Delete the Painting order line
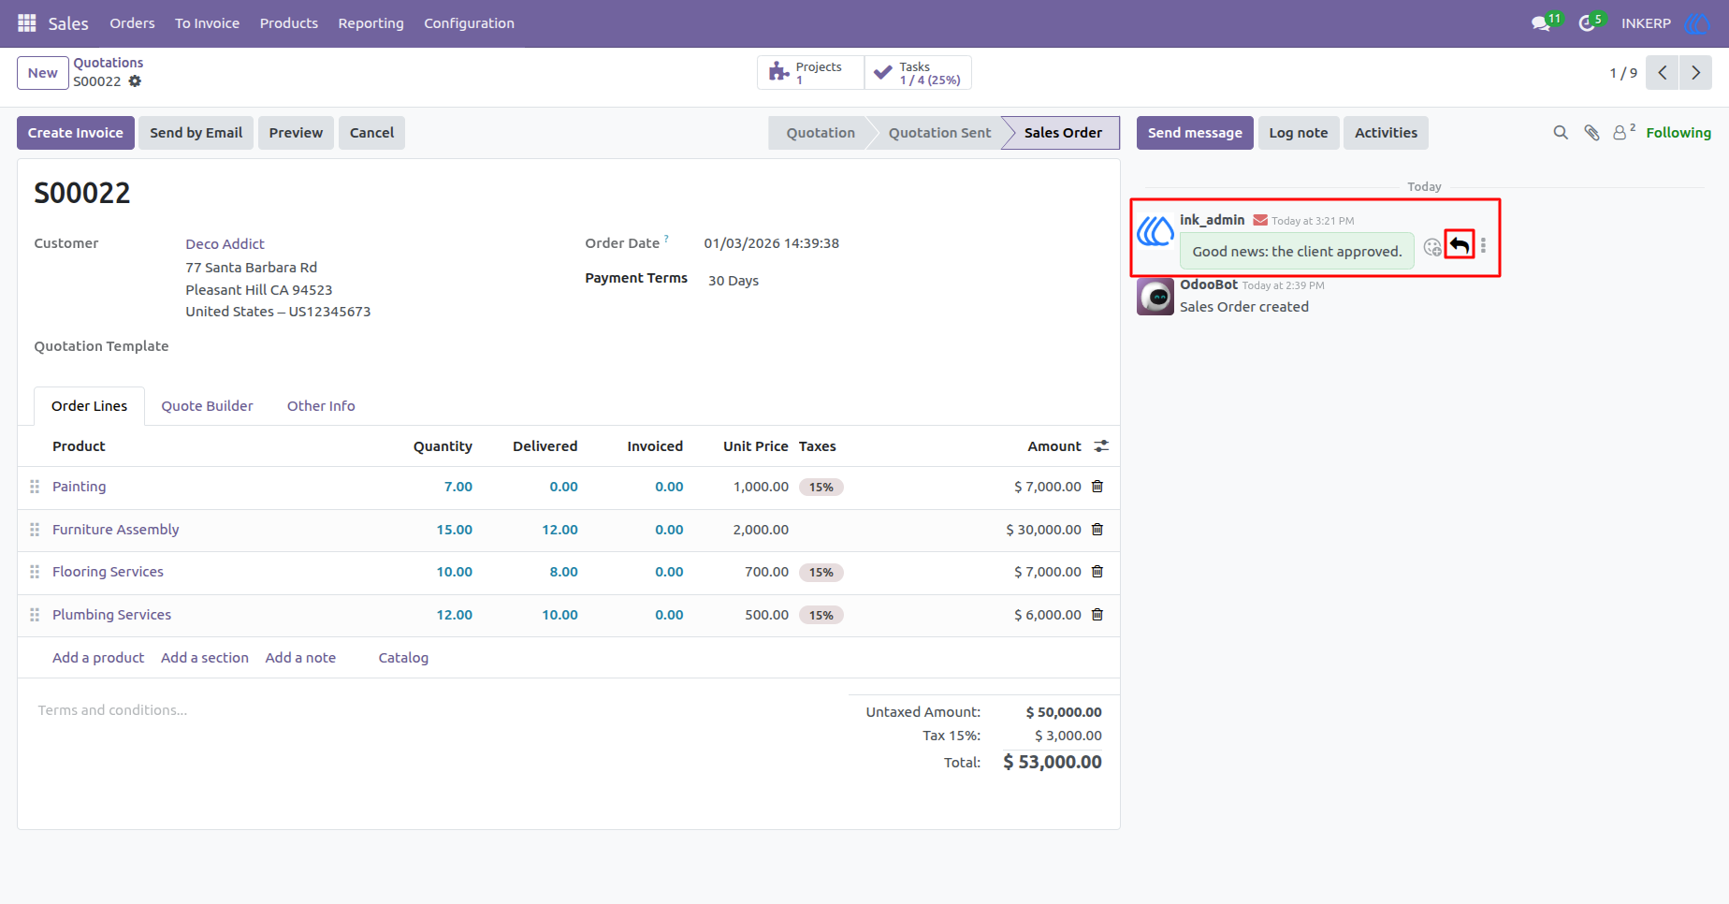The height and width of the screenshot is (904, 1729). 1097,487
